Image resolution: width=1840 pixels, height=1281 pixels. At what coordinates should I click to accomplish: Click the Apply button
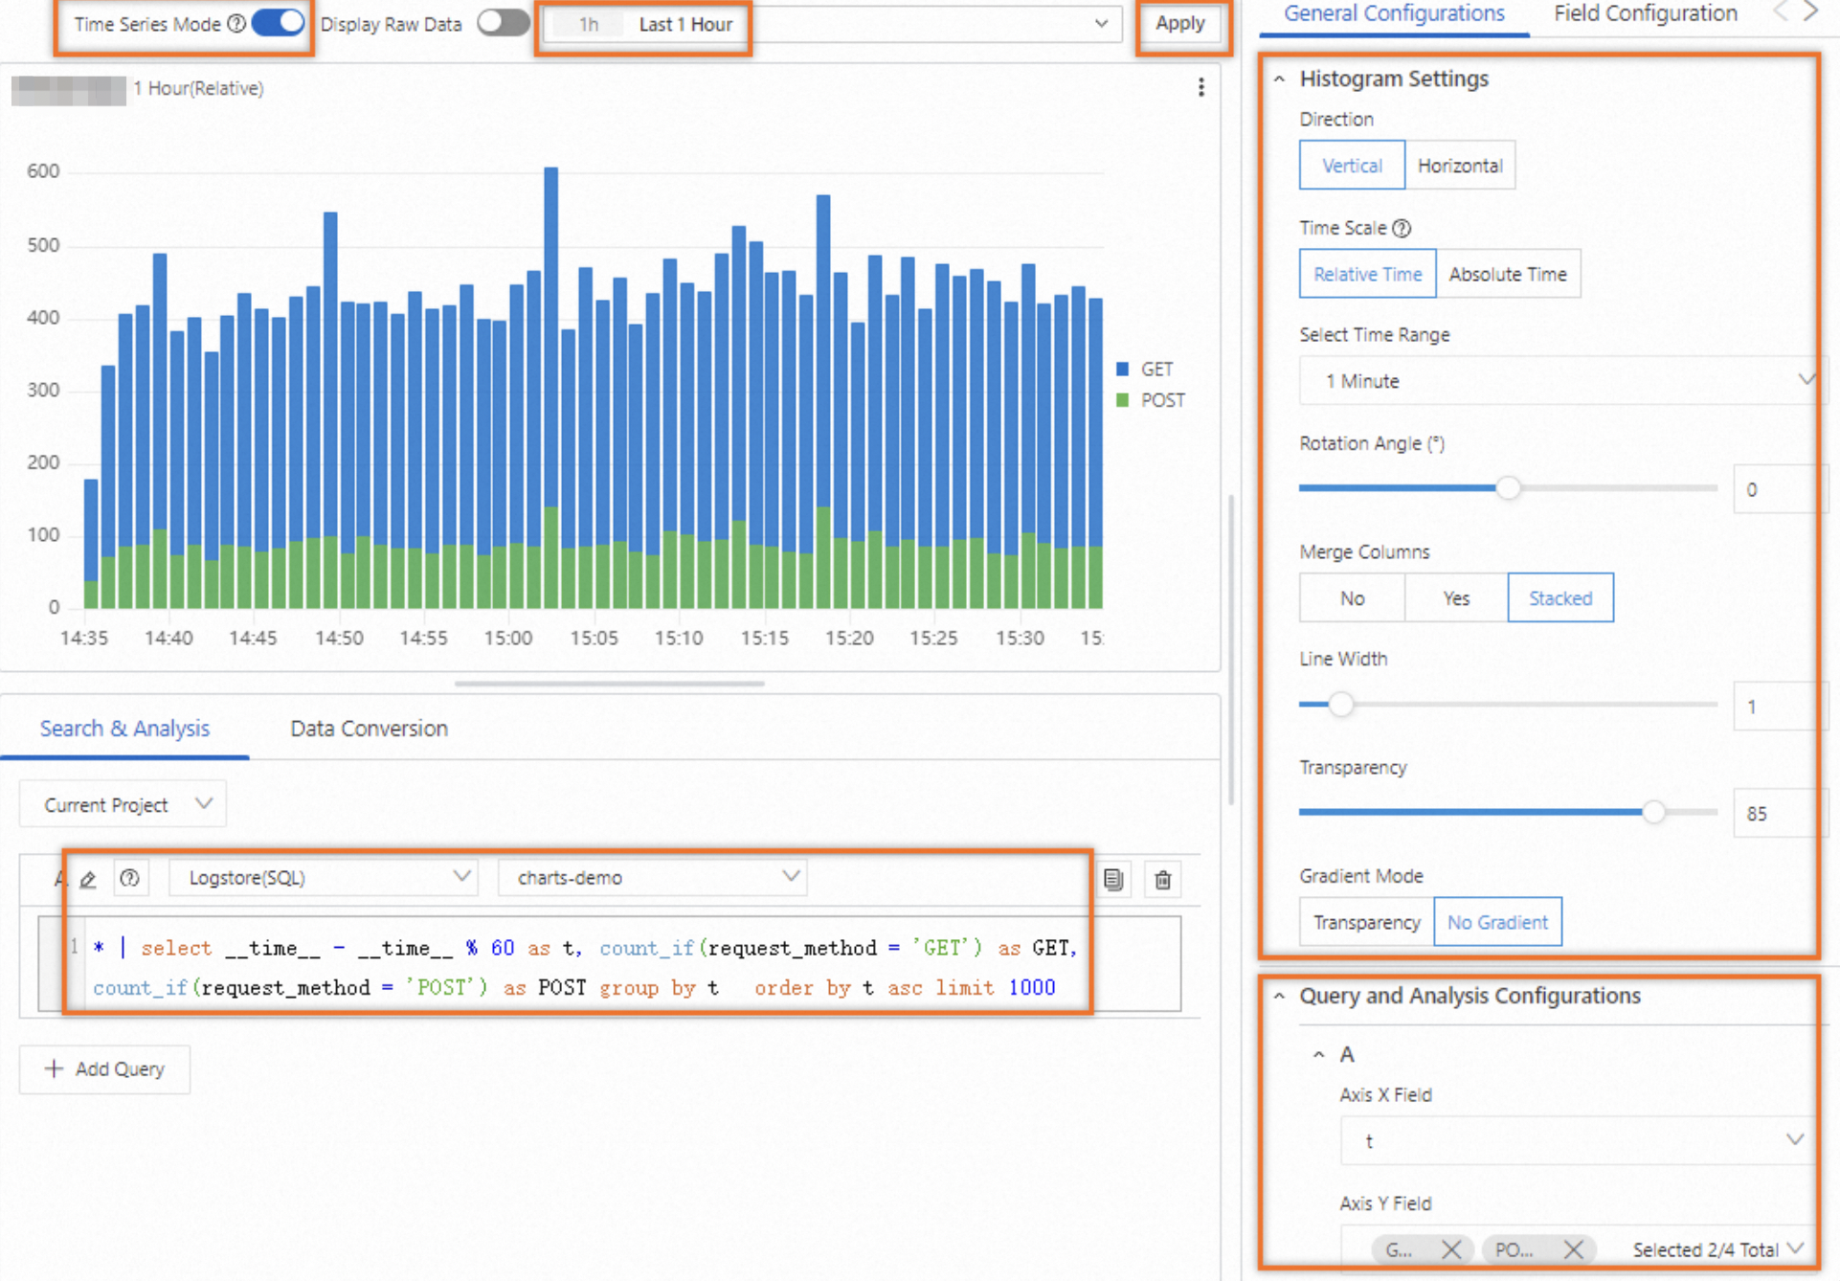click(x=1179, y=23)
